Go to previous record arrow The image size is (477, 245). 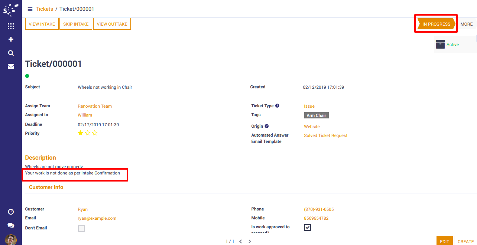[240, 241]
